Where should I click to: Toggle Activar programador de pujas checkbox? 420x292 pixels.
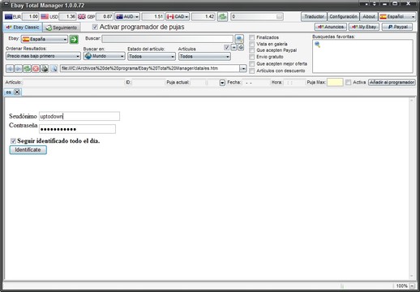[x=95, y=27]
